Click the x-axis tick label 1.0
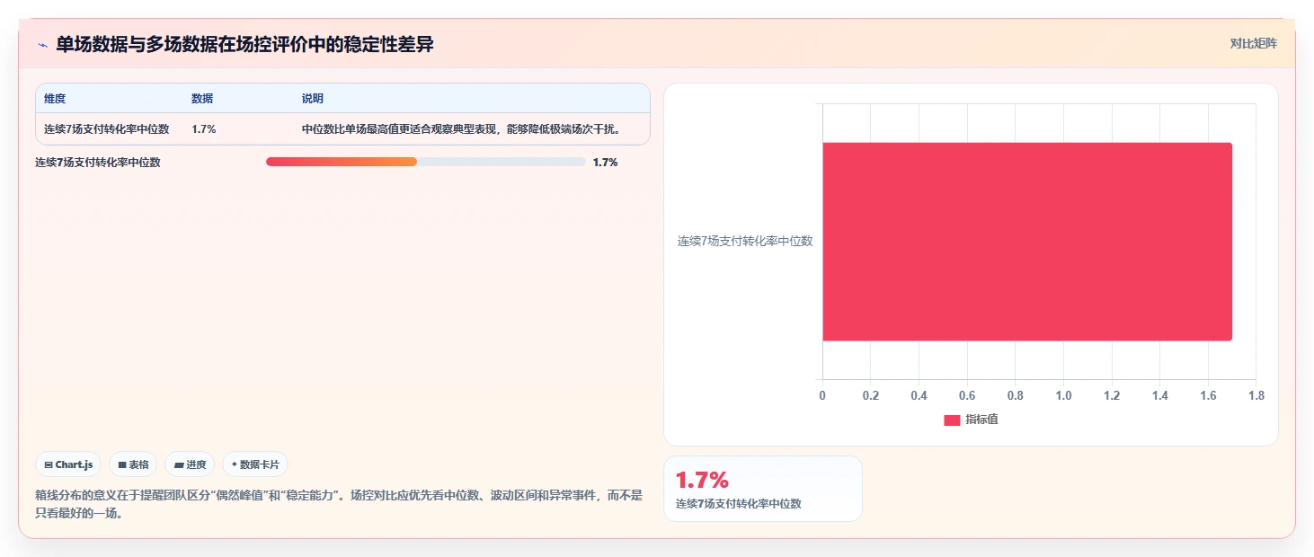 click(x=1063, y=395)
